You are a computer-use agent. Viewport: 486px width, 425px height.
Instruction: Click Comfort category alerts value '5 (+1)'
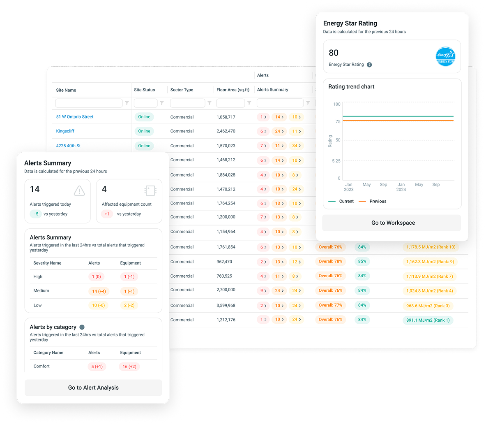click(x=97, y=367)
